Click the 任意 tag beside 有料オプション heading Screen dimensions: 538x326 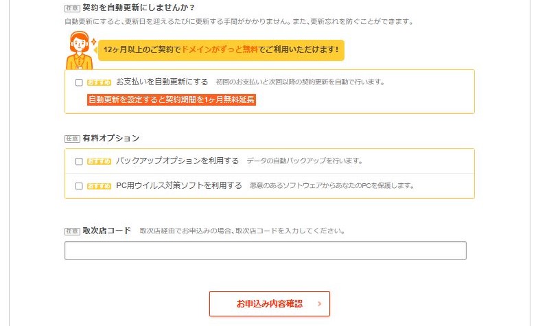pyautogui.click(x=72, y=139)
